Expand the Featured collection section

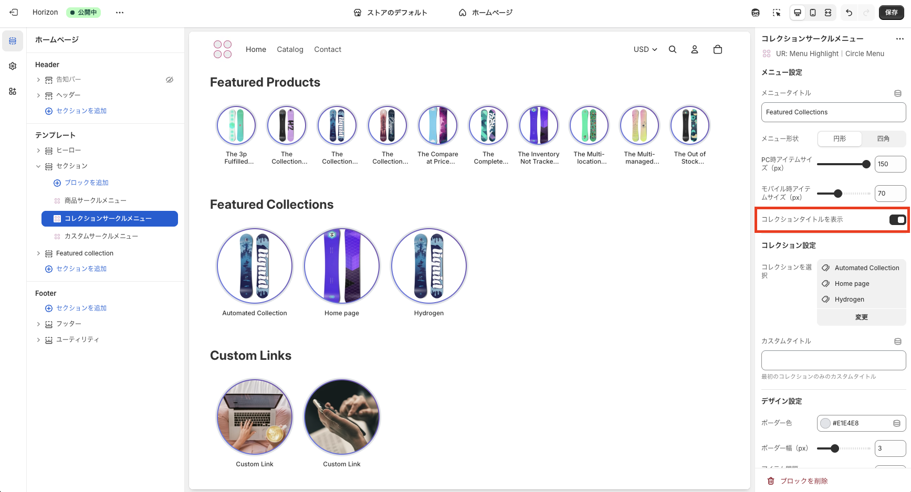point(38,253)
